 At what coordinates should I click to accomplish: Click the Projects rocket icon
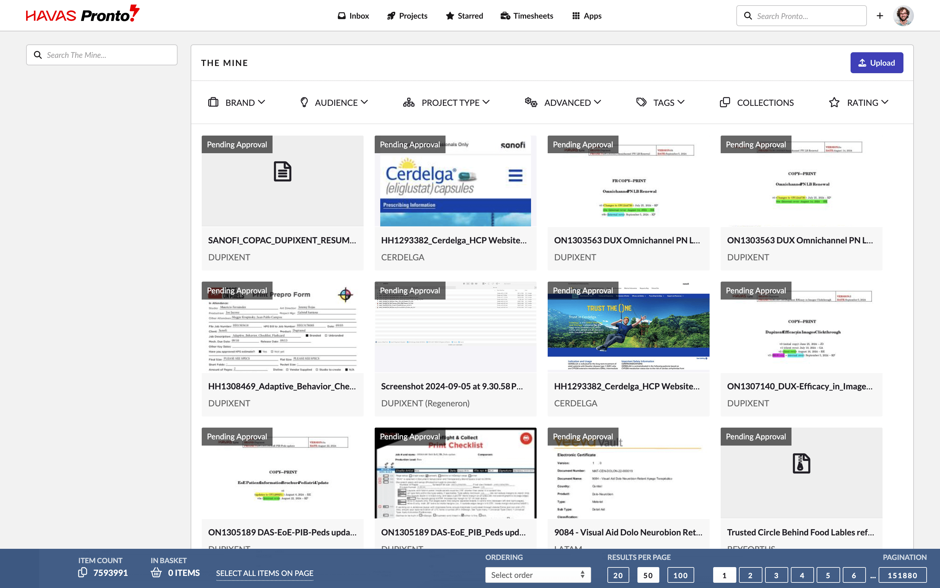[x=391, y=16]
